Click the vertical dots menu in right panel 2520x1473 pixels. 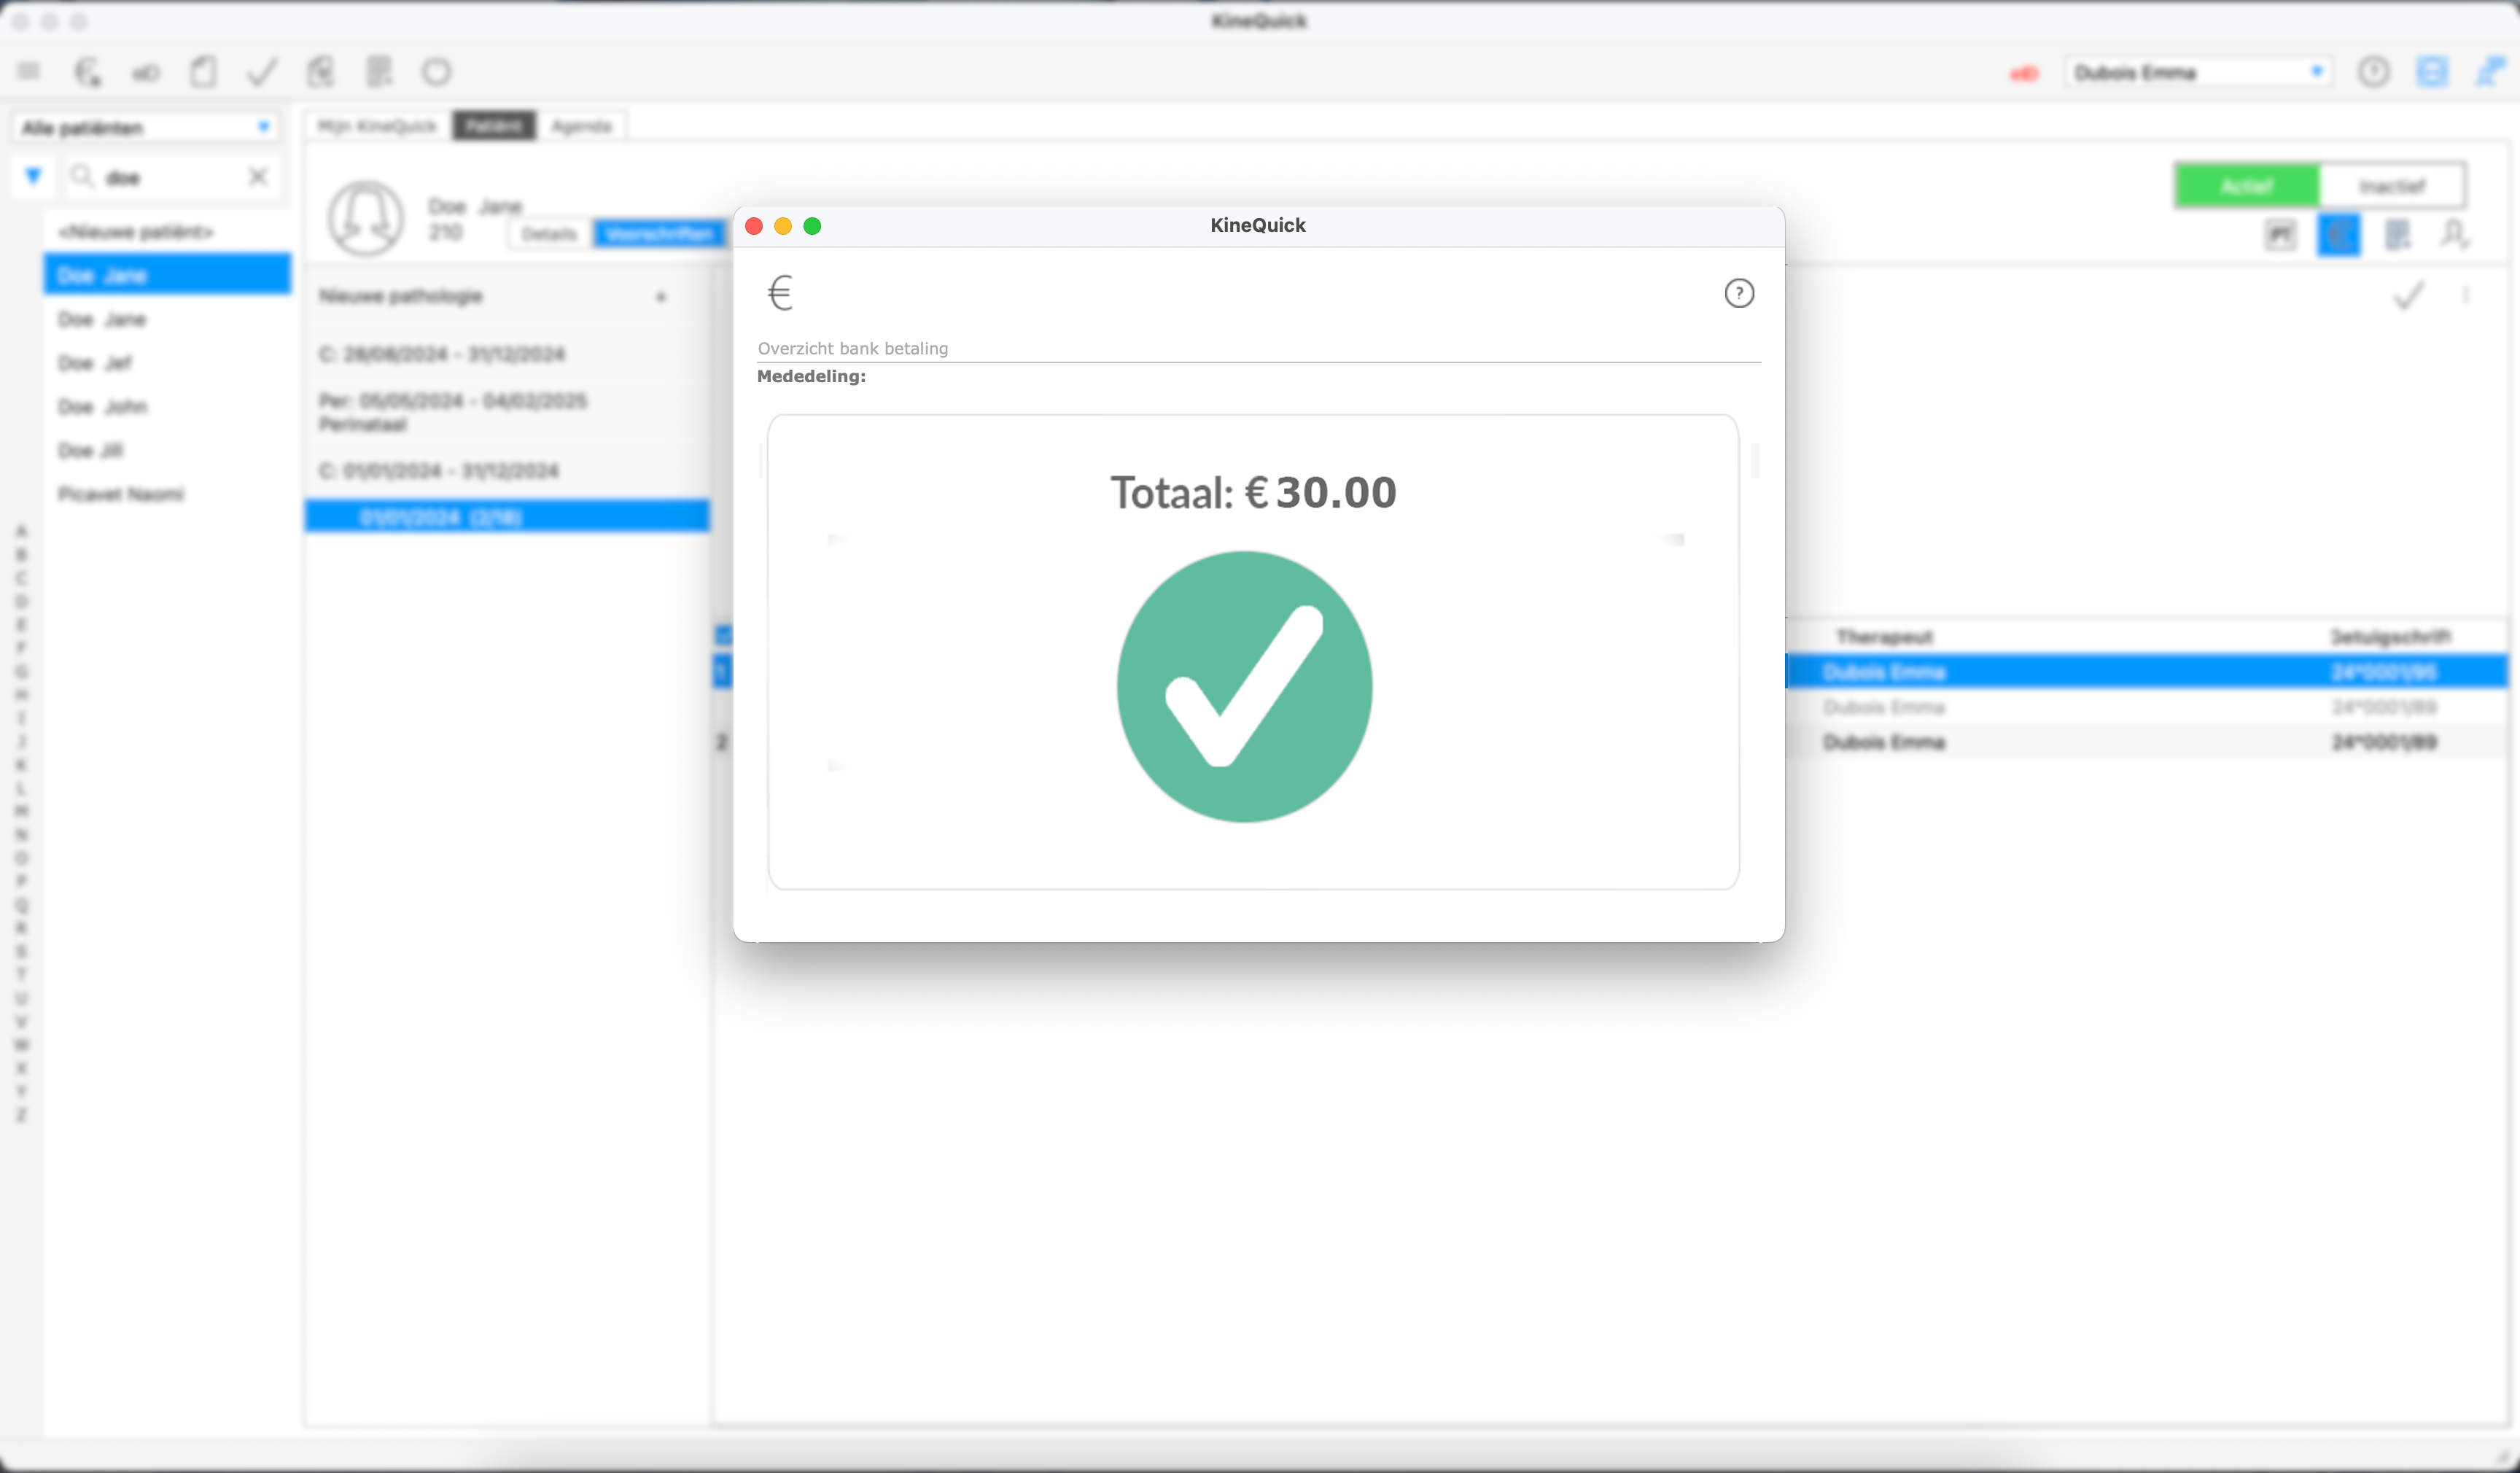point(2466,295)
